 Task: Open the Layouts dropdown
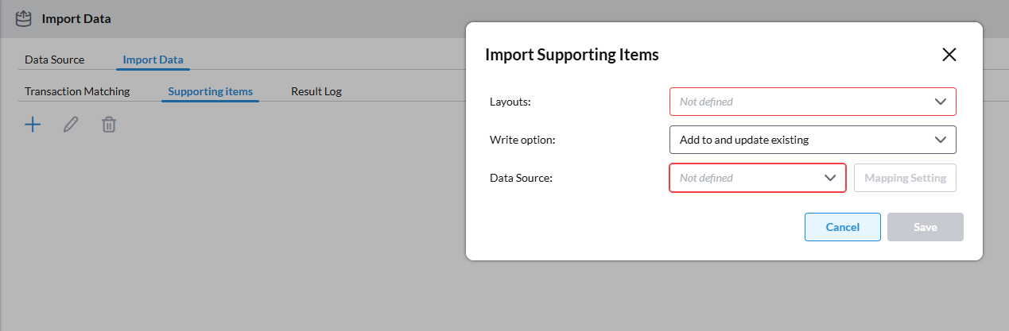coord(813,102)
